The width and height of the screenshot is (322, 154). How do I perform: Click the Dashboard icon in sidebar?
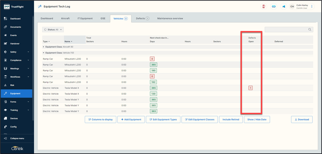pos(6,19)
